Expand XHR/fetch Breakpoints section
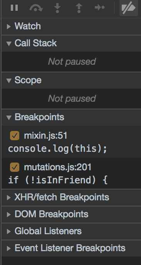The height and width of the screenshot is (265, 141). point(8,197)
